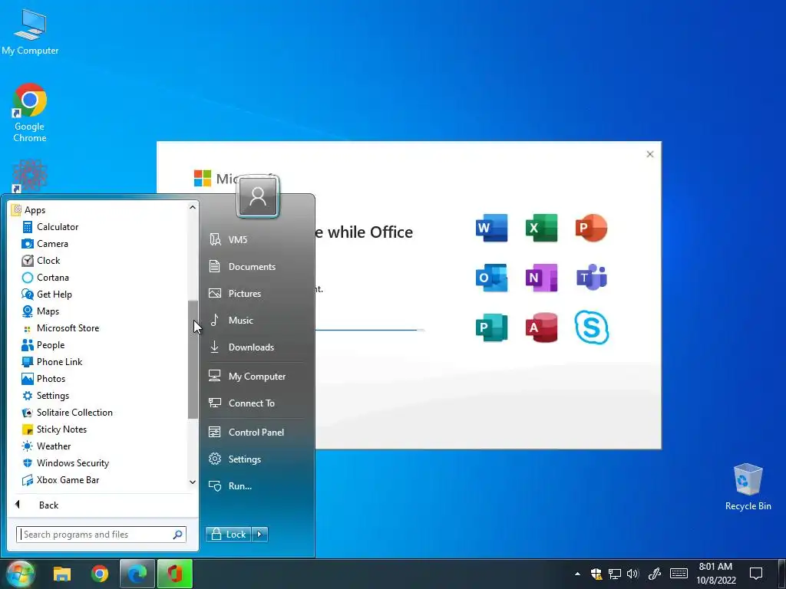Open the People app
This screenshot has width=786, height=589.
coord(43,345)
